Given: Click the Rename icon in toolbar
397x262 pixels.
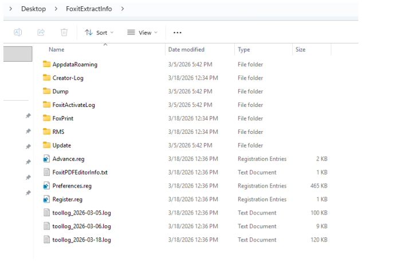Looking at the screenshot, I should click(18, 33).
